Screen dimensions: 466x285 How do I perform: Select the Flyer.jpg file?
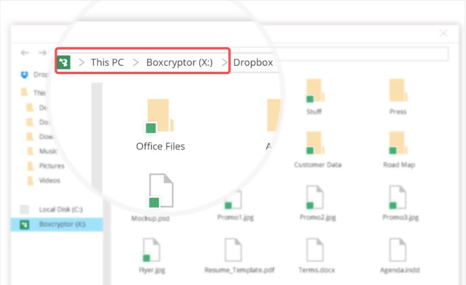point(152,256)
